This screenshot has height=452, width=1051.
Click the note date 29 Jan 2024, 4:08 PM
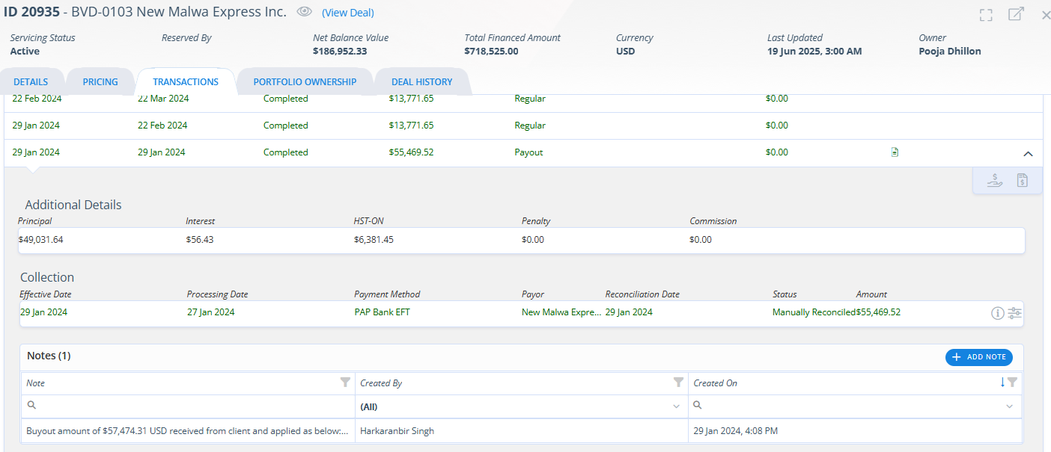point(735,431)
